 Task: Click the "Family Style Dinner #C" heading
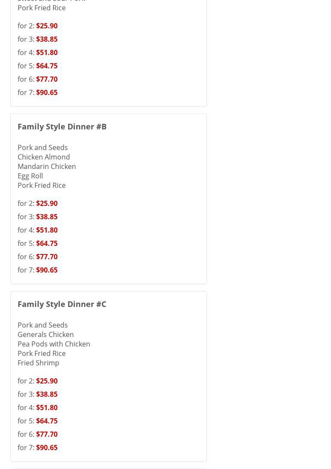coord(62,304)
